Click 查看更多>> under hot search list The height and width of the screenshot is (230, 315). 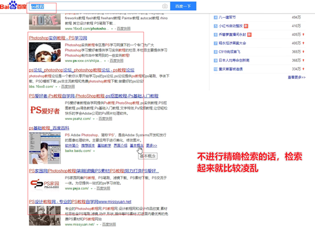(x=297, y=77)
